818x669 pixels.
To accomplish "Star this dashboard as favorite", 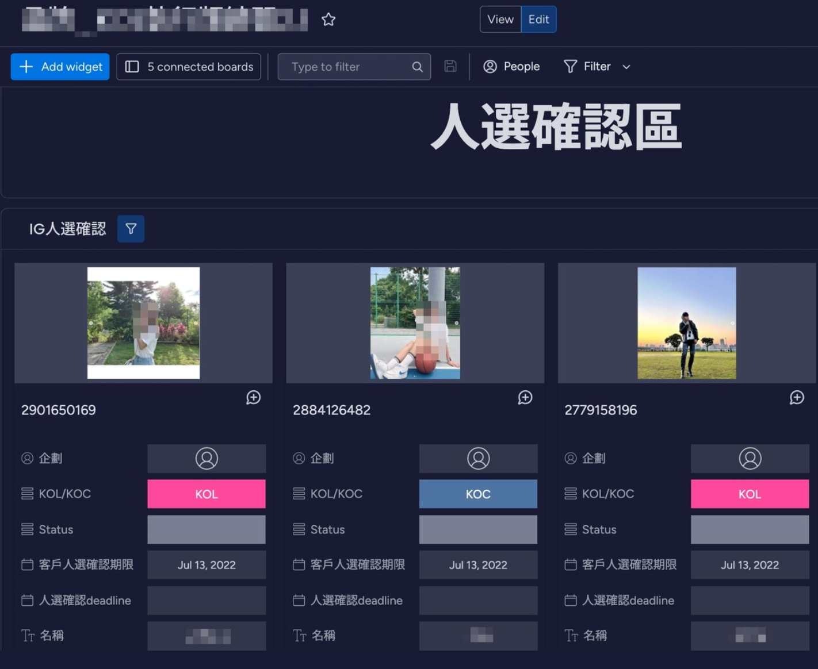I will point(328,20).
